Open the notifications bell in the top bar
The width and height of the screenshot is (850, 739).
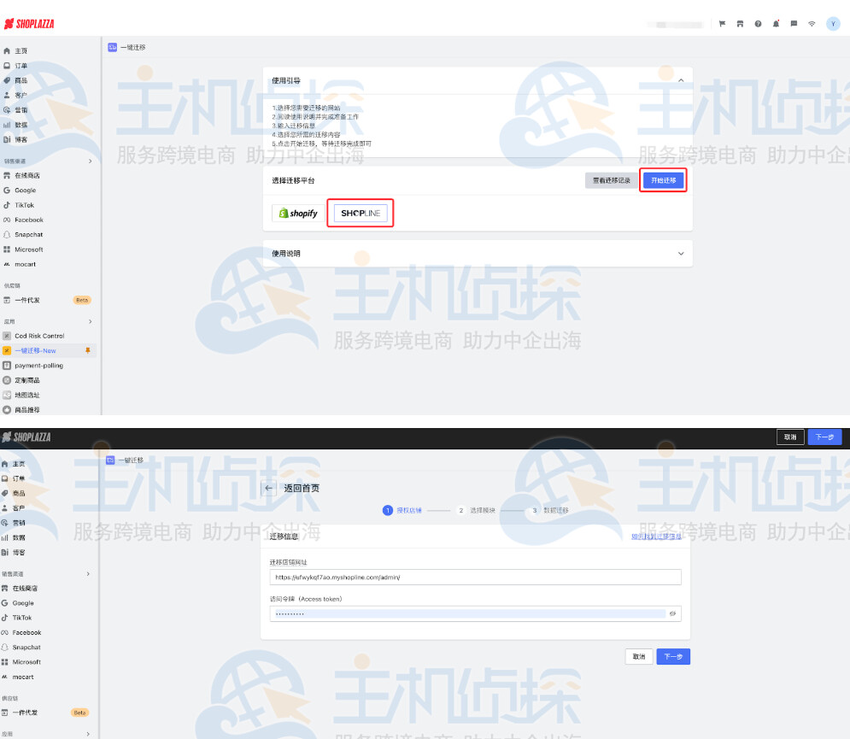click(776, 24)
